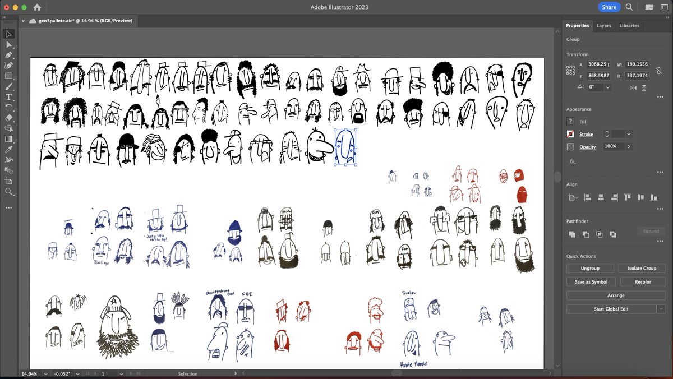Click the Switch Workspace icon
This screenshot has width=673, height=379.
tap(665, 7)
